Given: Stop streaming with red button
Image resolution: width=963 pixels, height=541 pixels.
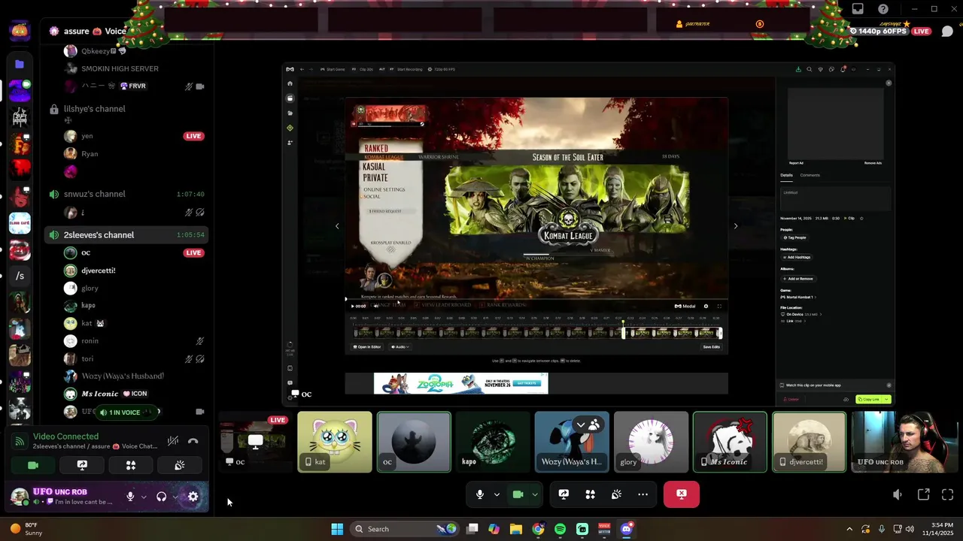Looking at the screenshot, I should (x=682, y=494).
